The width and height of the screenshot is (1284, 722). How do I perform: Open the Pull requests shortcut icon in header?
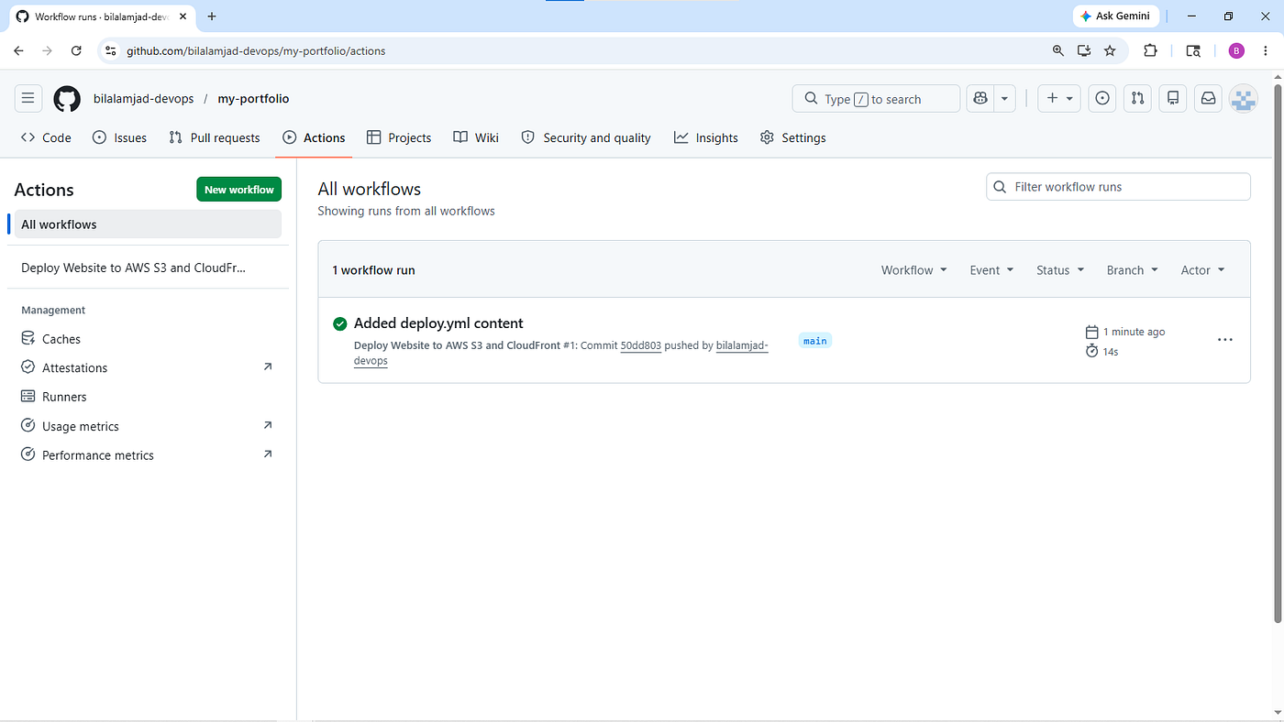coord(1137,99)
